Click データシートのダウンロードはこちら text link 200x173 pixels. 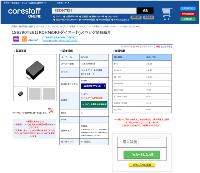click(30, 113)
